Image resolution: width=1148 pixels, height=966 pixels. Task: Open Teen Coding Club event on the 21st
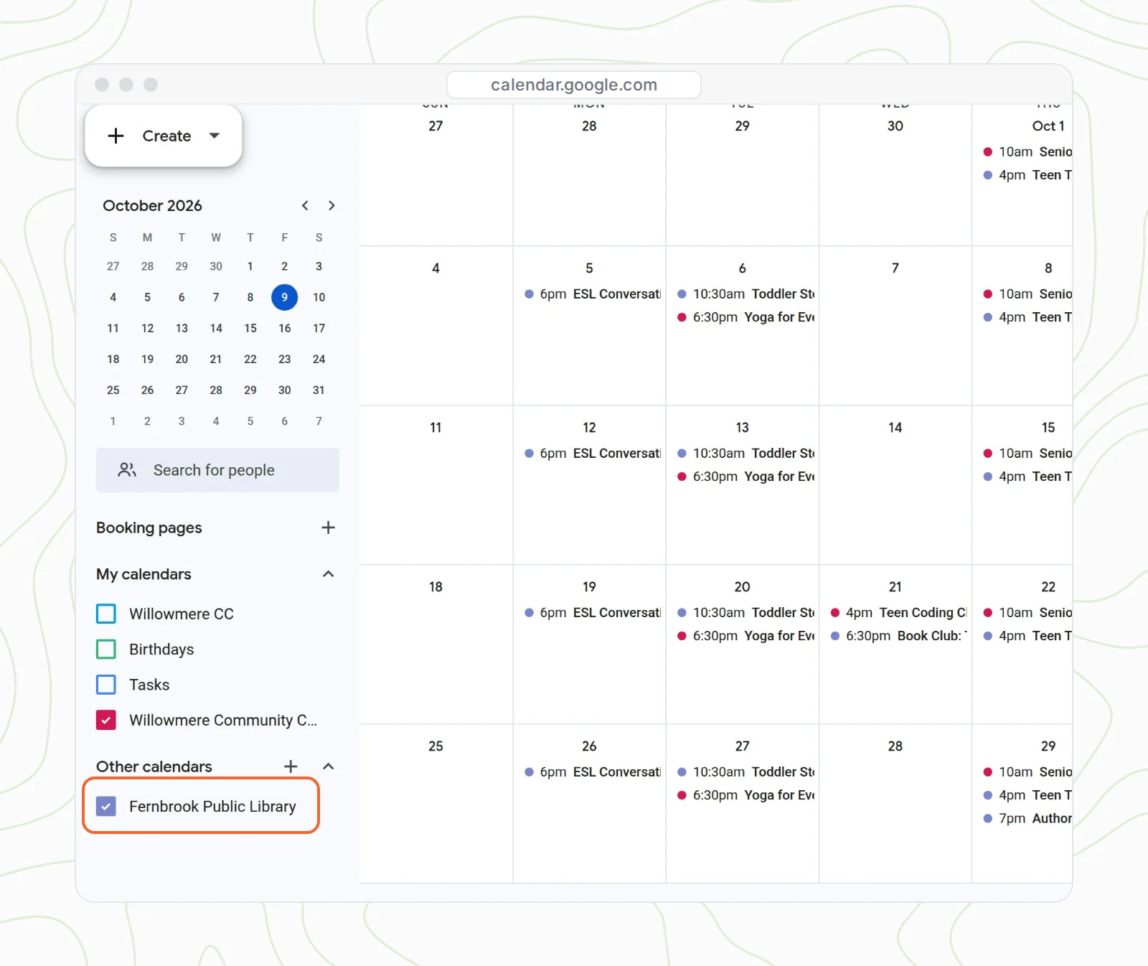point(898,613)
